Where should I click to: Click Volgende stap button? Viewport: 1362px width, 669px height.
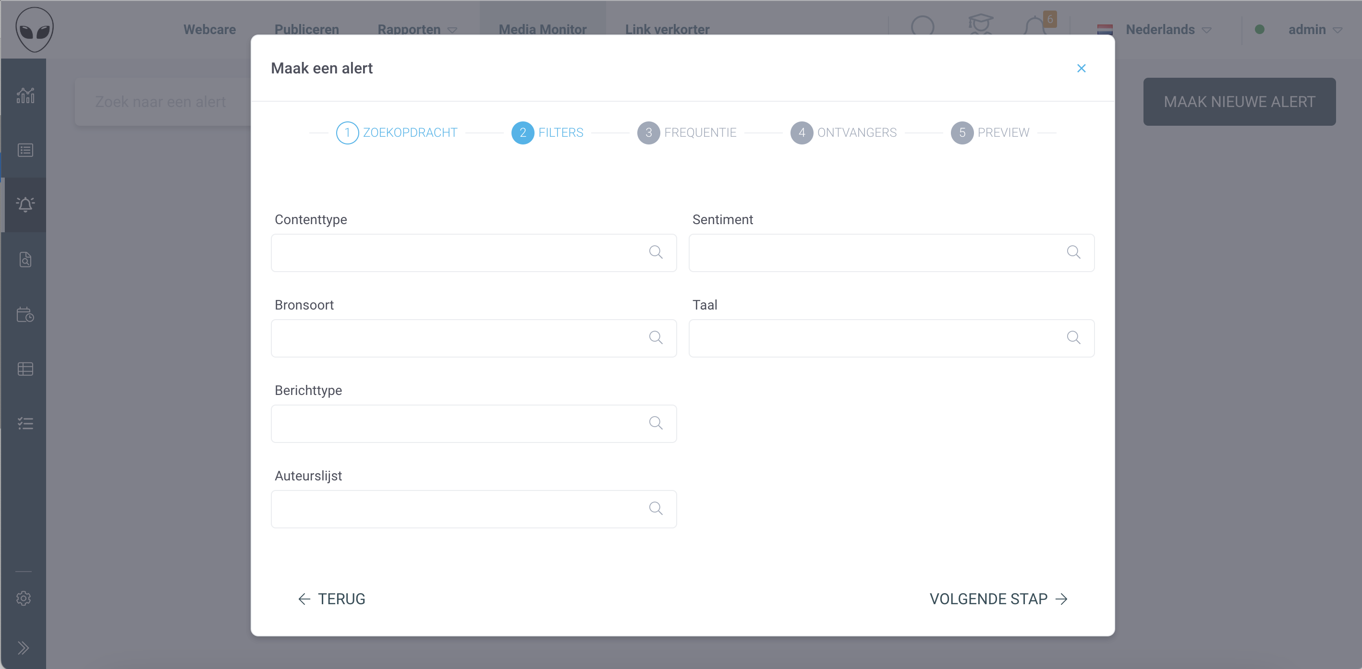[x=999, y=599]
